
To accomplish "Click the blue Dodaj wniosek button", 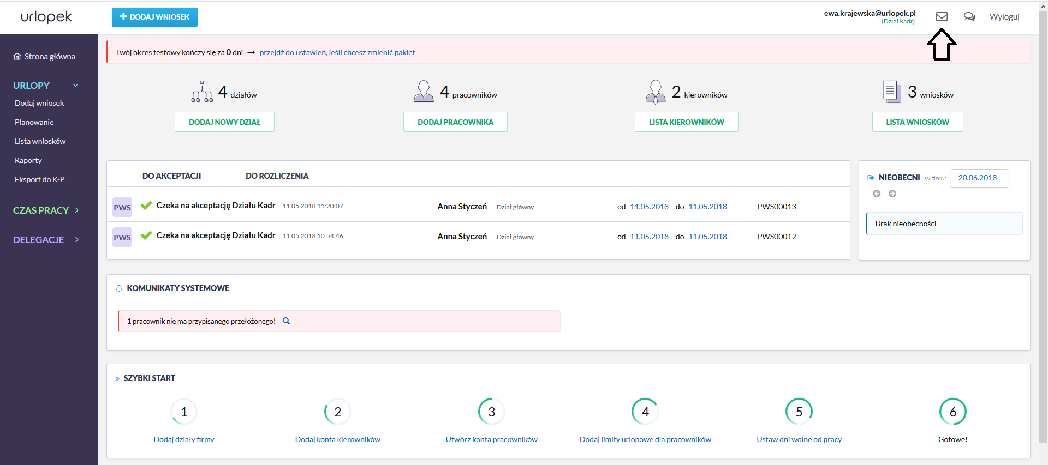I will 154,17.
